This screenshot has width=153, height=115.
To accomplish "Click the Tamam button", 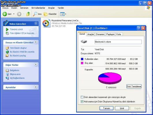I will click(x=107, y=108).
